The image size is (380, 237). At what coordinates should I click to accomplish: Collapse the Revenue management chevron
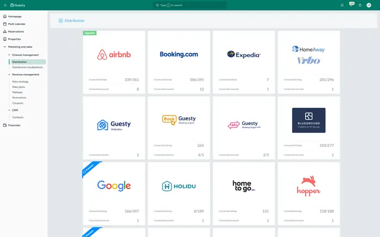tap(9, 75)
